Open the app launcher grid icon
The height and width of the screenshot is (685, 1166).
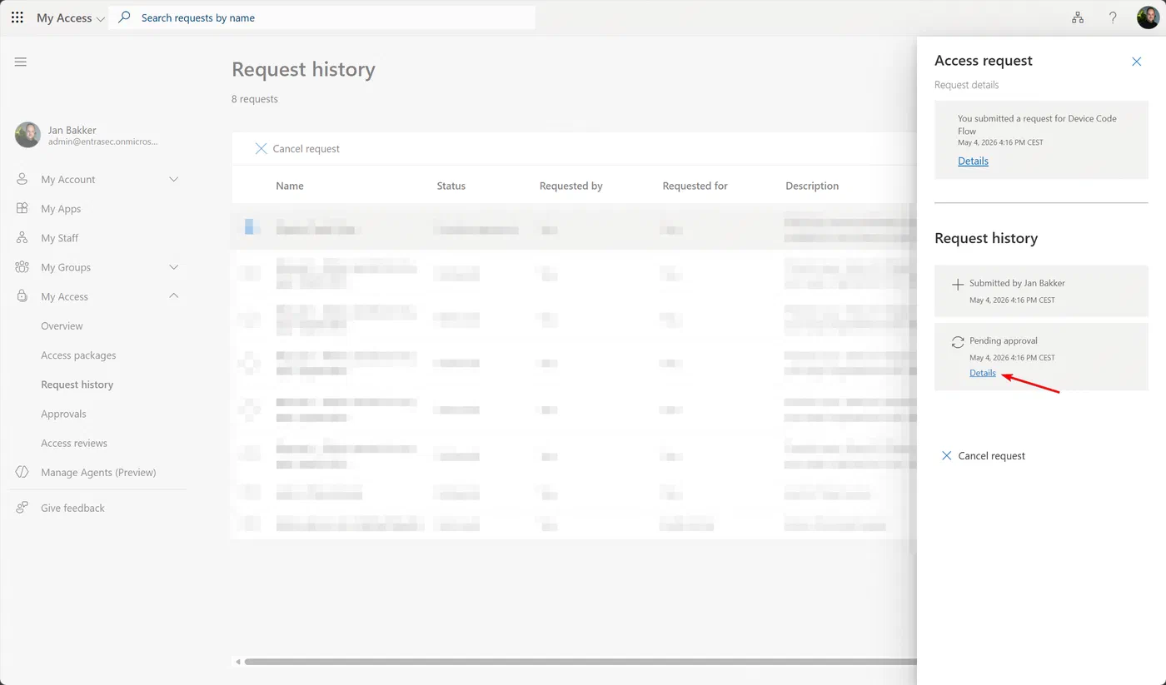click(x=17, y=17)
